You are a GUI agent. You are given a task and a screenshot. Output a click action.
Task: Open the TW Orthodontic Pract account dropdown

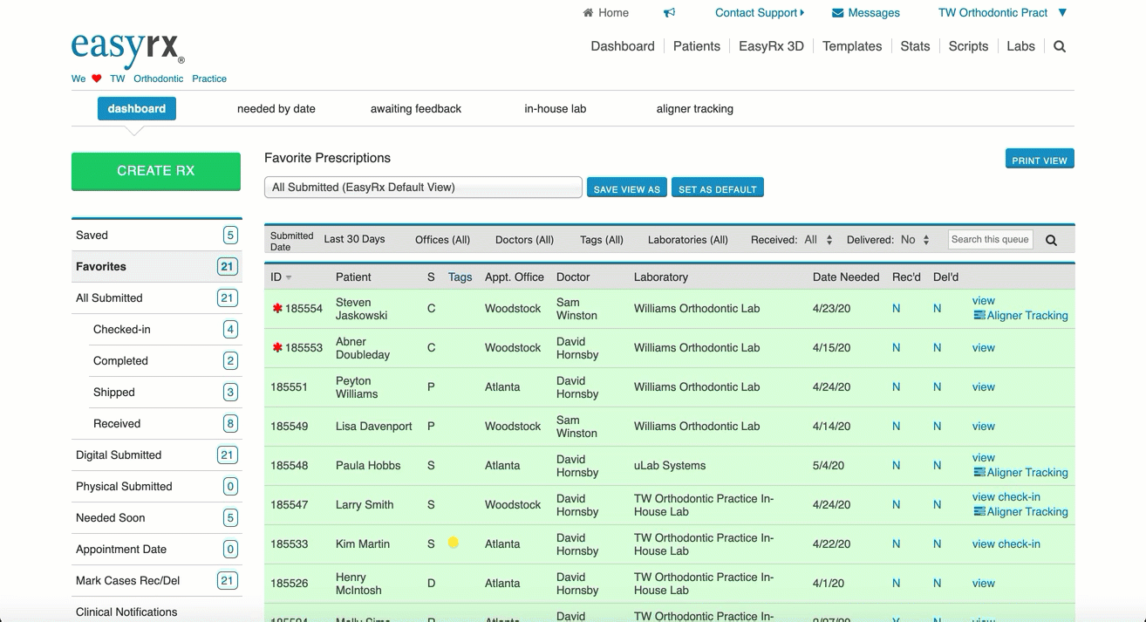point(1002,13)
